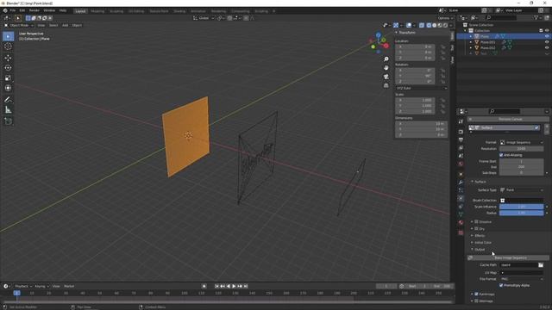This screenshot has height=310, width=552.
Task: Select the Cursor tool
Action: click(8, 46)
